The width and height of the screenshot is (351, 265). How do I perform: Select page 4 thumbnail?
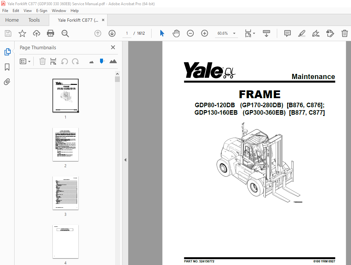tap(65, 241)
